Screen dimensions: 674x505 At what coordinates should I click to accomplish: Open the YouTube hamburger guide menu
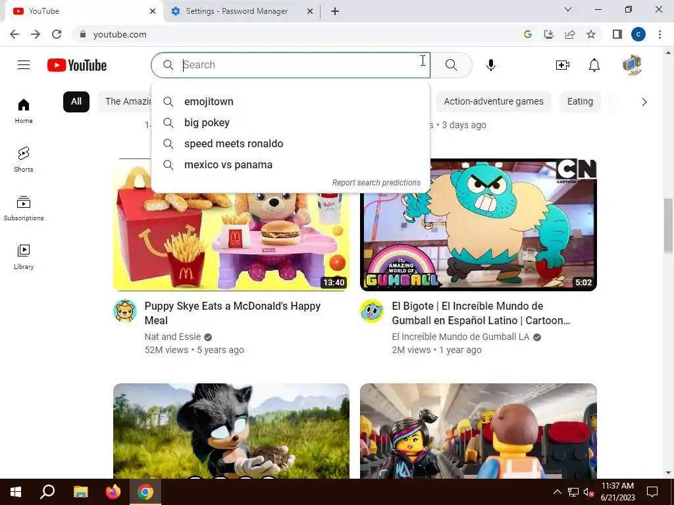tap(24, 65)
